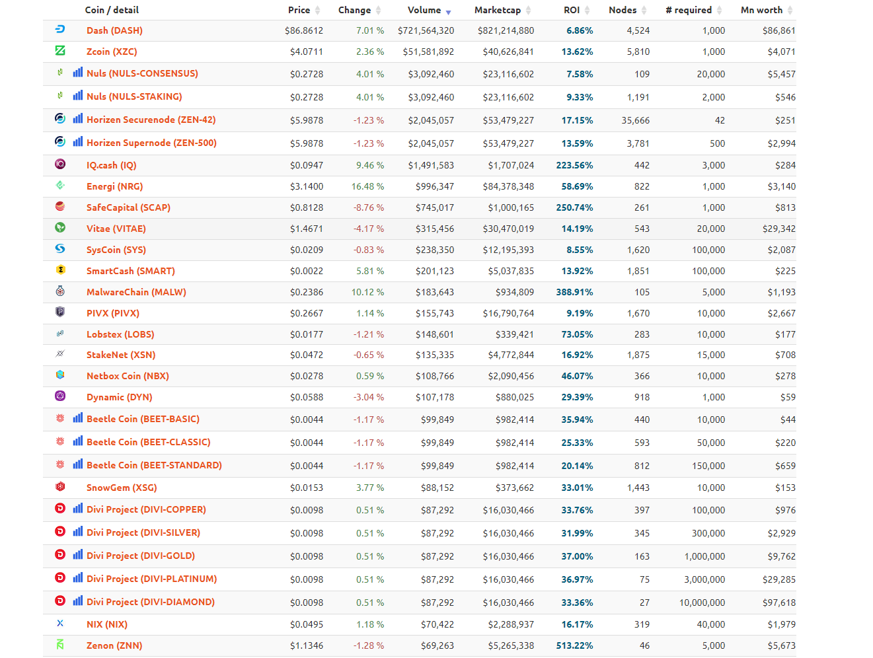Click the NIX blue logo icon
The image size is (873, 658).
(60, 623)
